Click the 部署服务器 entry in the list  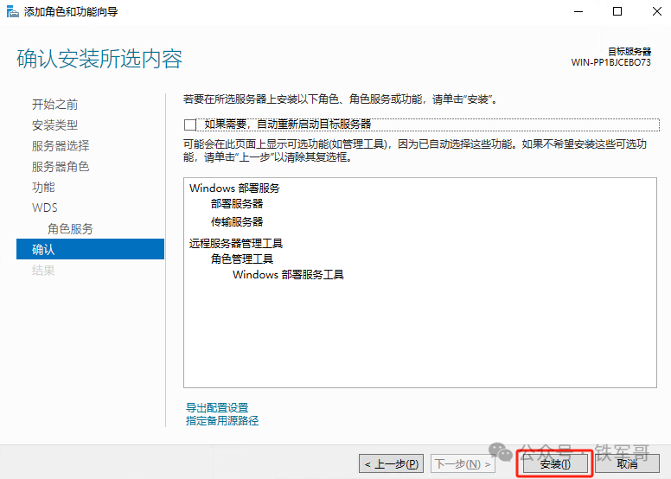(237, 204)
